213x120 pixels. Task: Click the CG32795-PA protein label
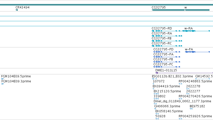coord(163,54)
